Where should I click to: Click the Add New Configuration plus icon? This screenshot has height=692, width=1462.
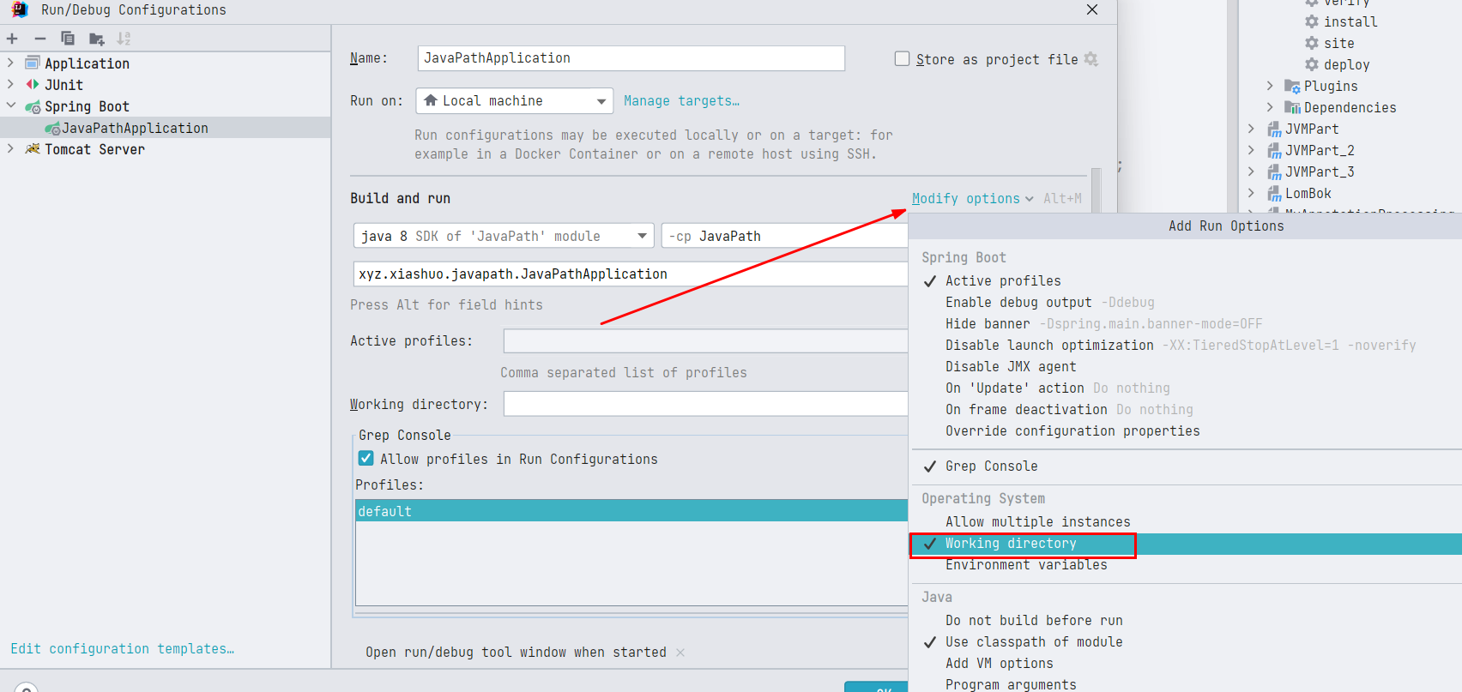12,39
